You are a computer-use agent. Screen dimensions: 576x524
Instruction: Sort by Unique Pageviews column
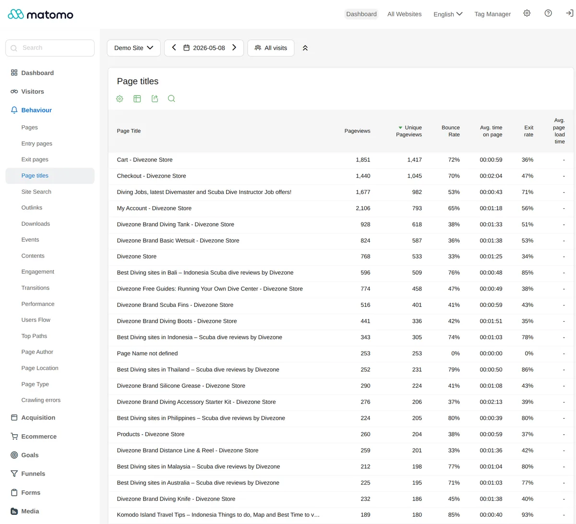(410, 131)
